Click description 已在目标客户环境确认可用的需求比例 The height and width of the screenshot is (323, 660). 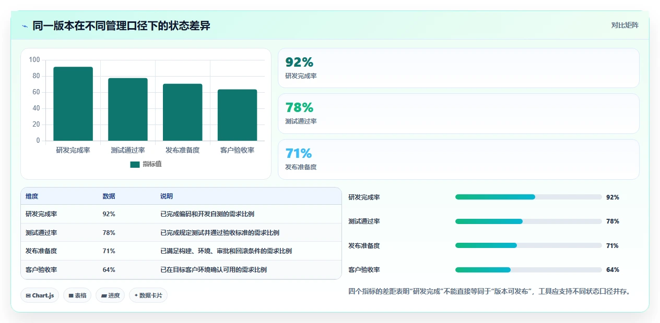click(x=214, y=270)
